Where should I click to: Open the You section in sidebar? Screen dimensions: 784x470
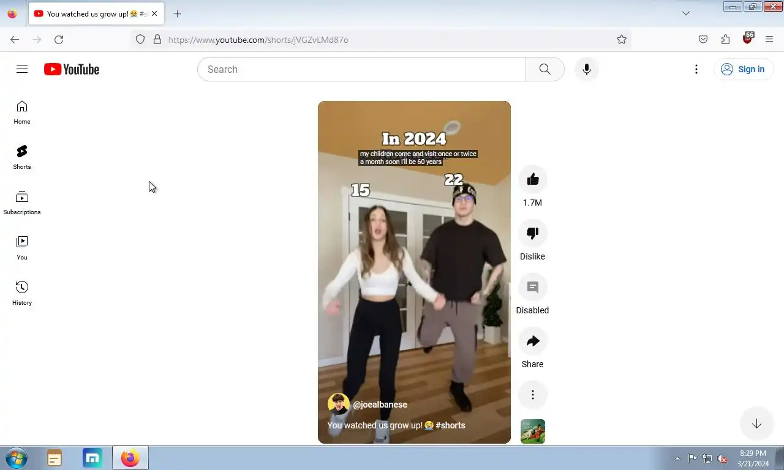point(22,248)
